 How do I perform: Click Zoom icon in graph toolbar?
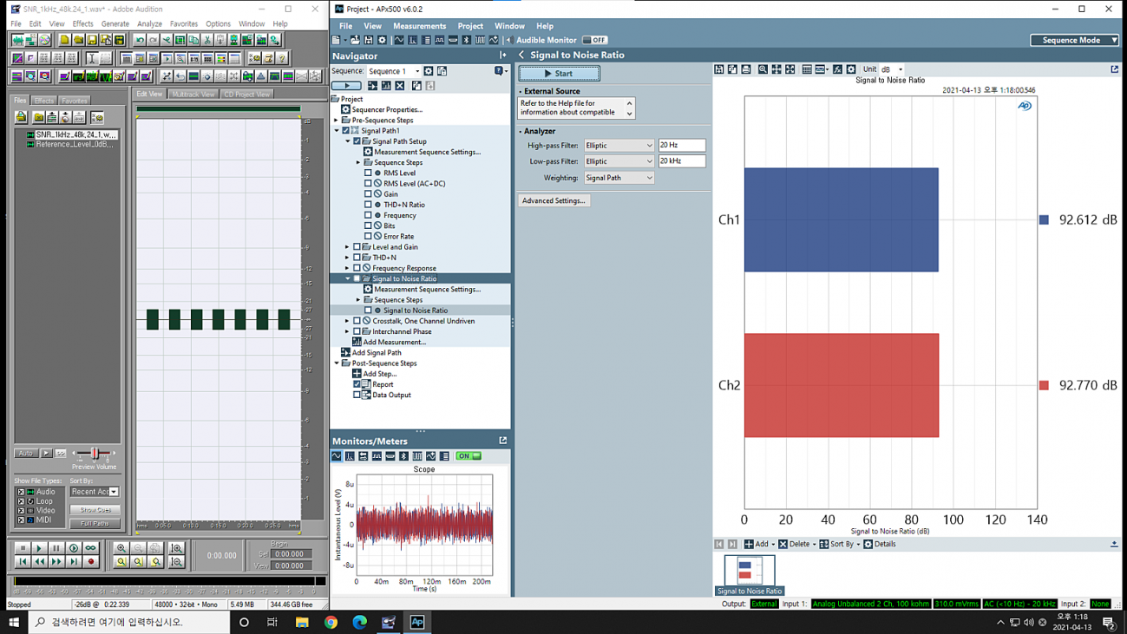(x=763, y=69)
